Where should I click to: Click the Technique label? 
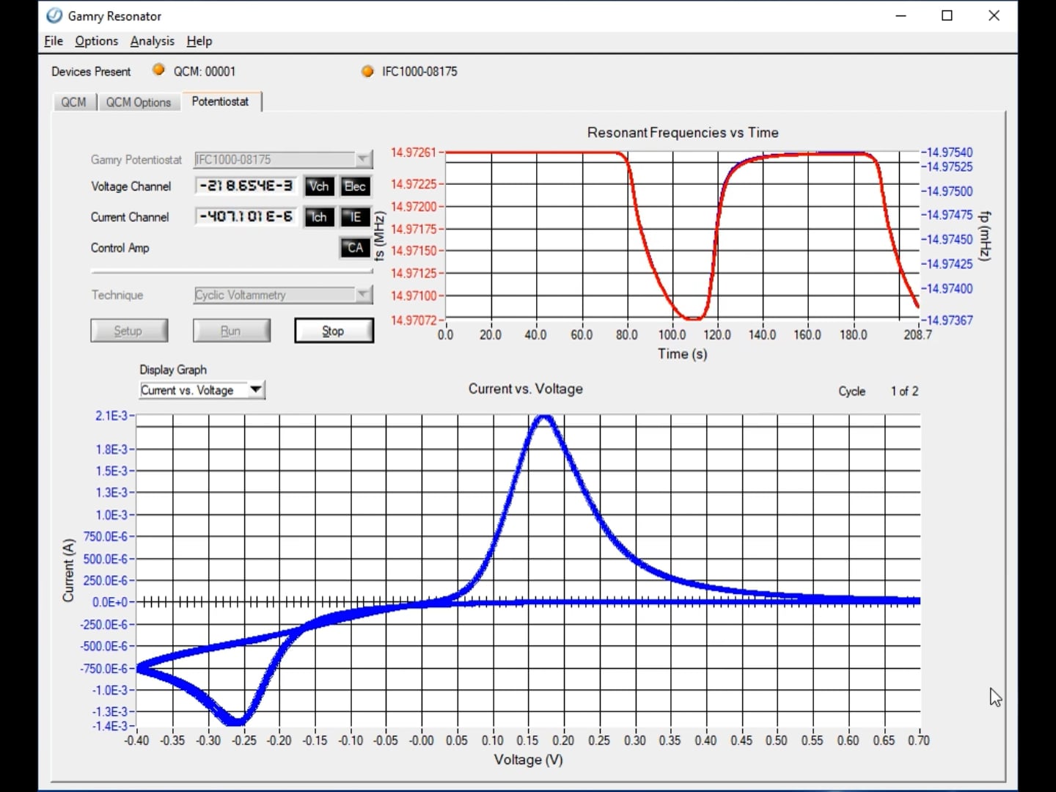(x=117, y=295)
